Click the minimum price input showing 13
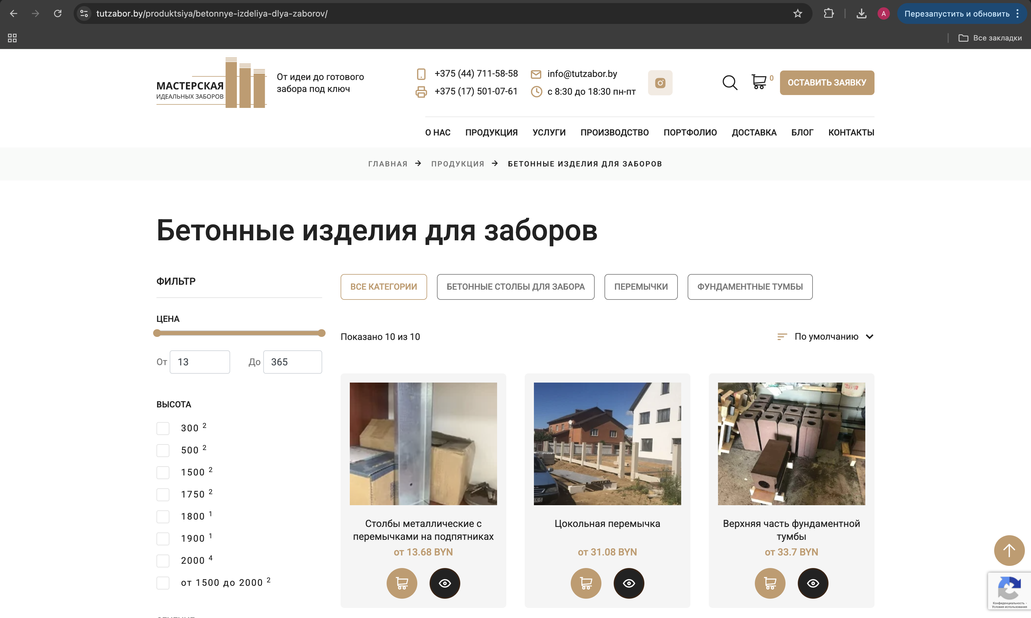1031x618 pixels. (x=200, y=362)
